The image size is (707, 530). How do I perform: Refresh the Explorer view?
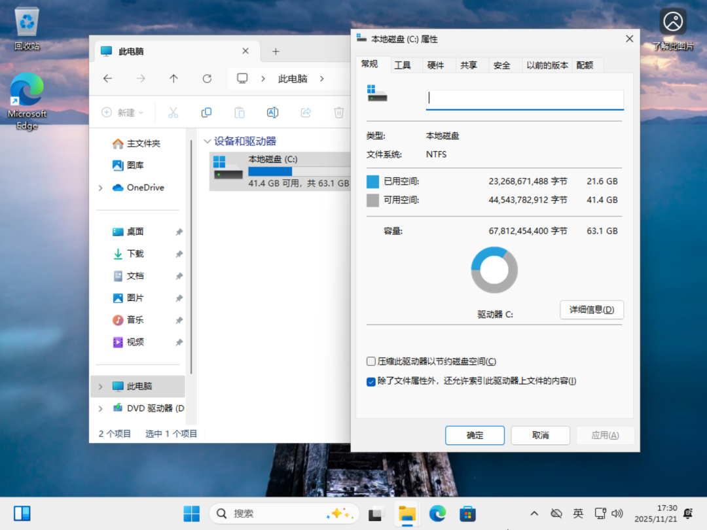click(207, 79)
